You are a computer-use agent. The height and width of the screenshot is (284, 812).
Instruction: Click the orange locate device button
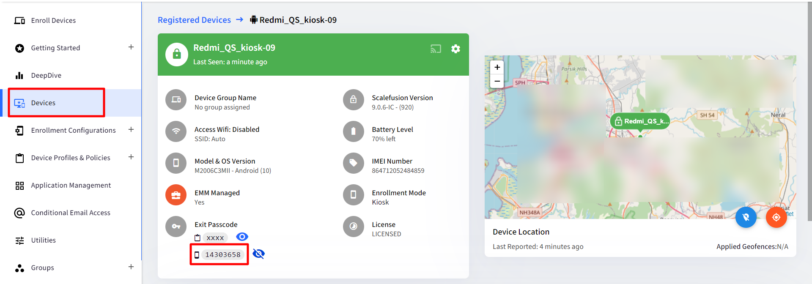(776, 217)
